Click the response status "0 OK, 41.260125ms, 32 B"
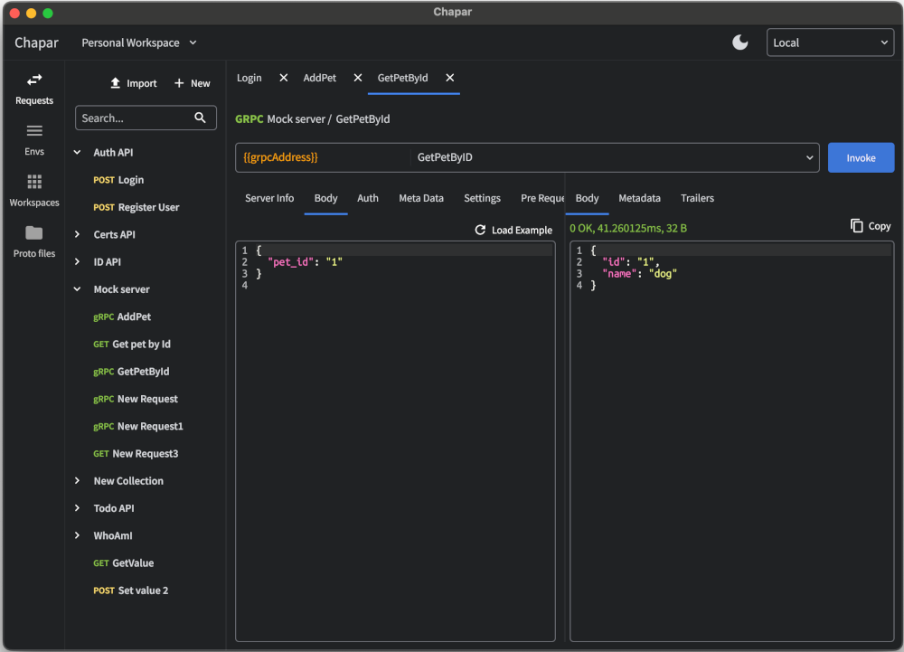Viewport: 904px width, 652px height. point(628,228)
